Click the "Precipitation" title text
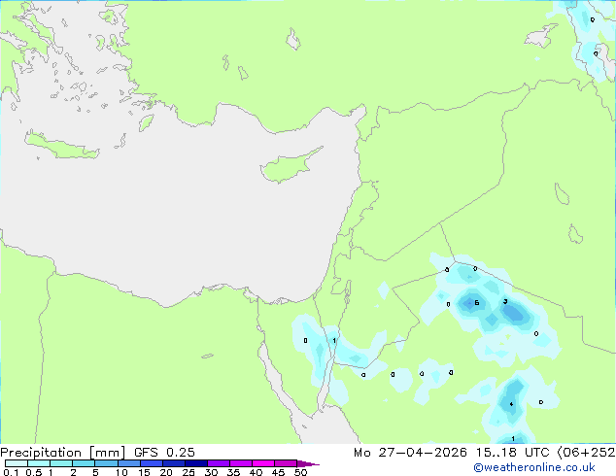This screenshot has height=476, width=616. [x=41, y=453]
